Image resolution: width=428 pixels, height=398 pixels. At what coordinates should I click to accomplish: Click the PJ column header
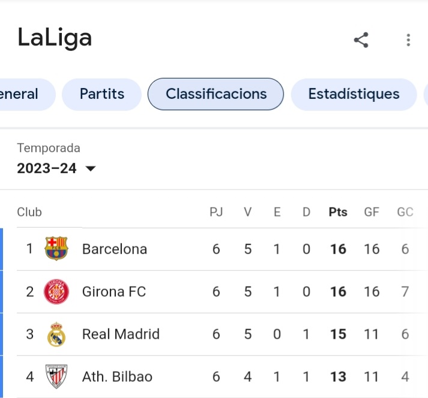click(x=216, y=212)
